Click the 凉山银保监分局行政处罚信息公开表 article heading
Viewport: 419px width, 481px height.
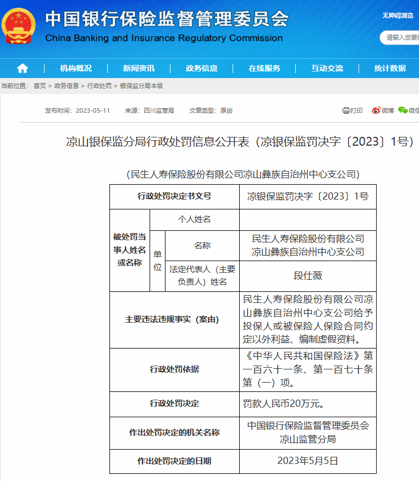click(x=239, y=142)
